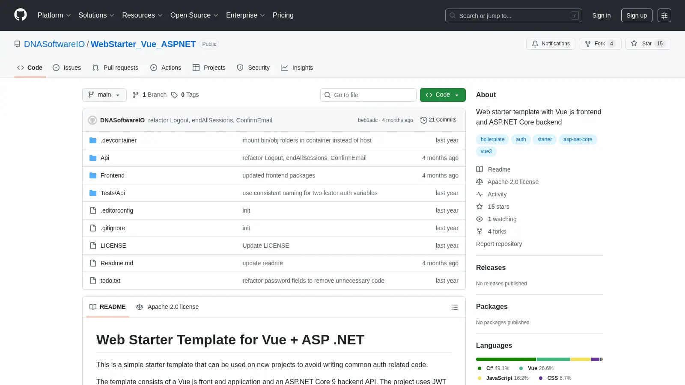Click the todo.txt file icon
The height and width of the screenshot is (385, 685).
pyautogui.click(x=93, y=281)
